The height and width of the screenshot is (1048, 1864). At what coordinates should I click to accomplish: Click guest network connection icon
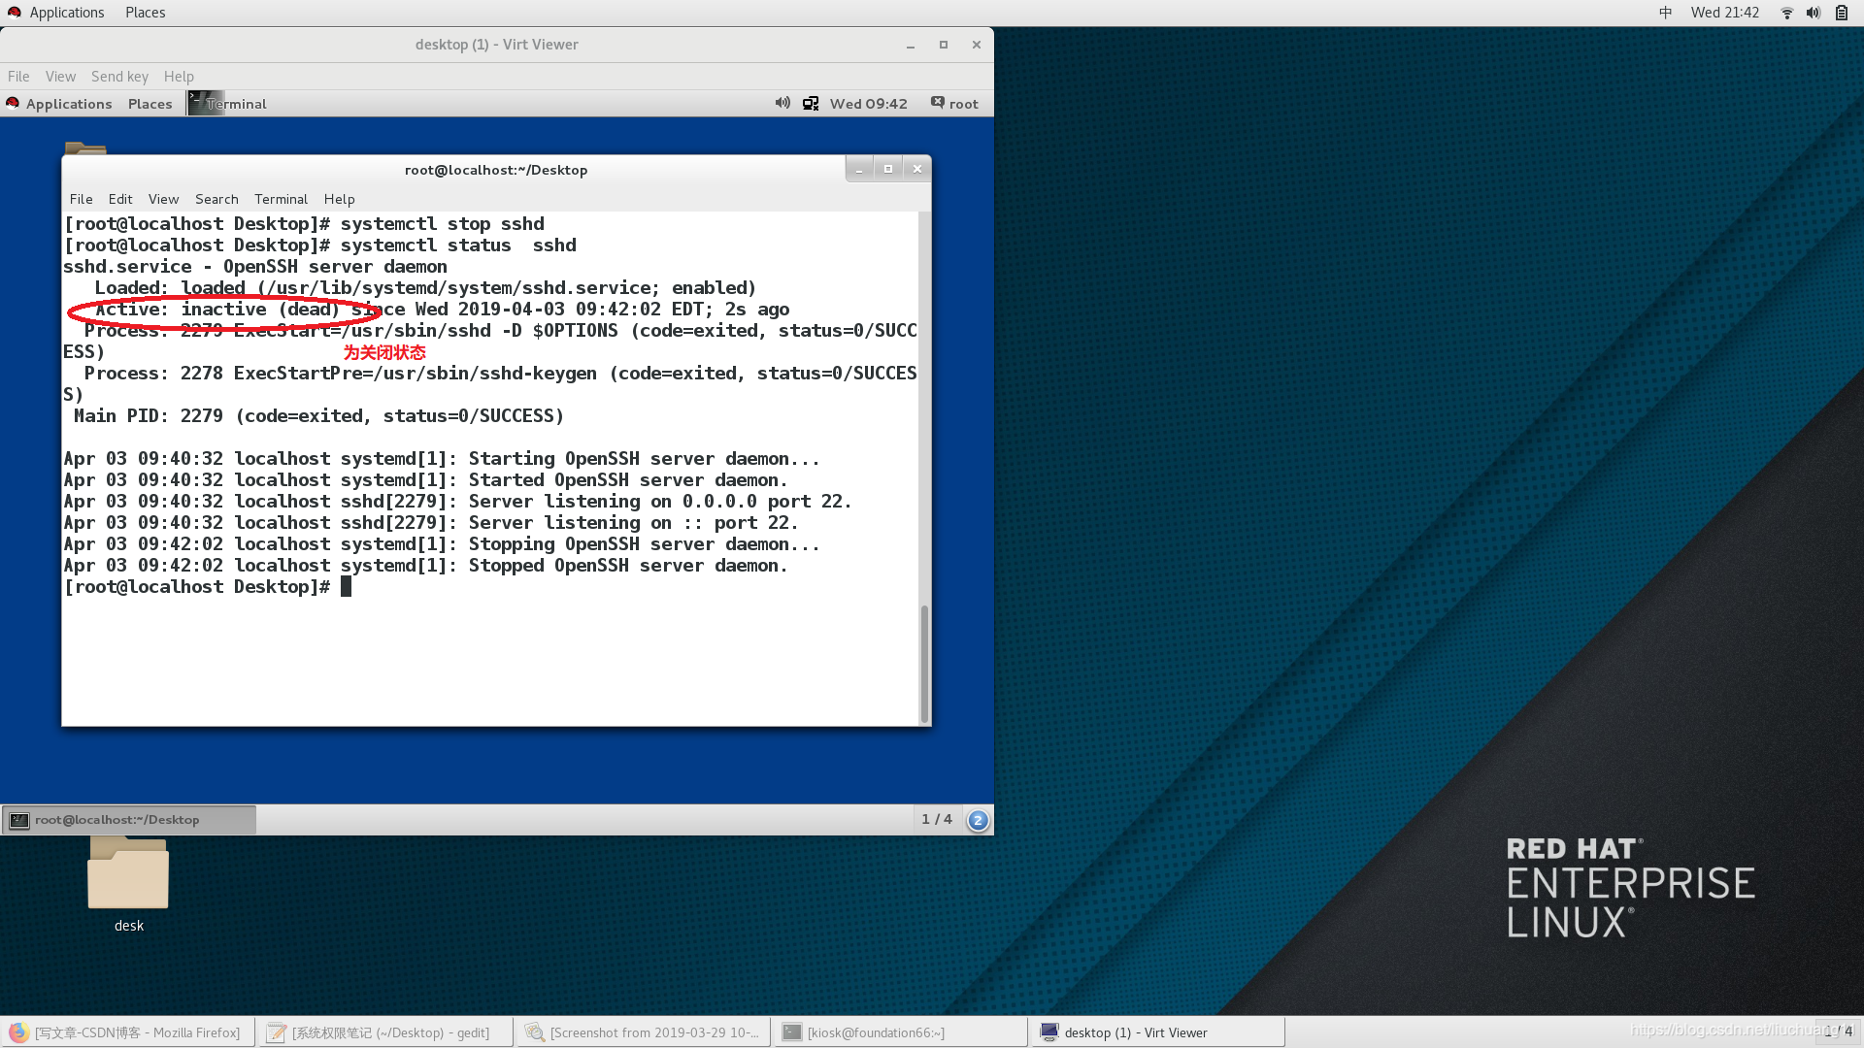[x=811, y=103]
